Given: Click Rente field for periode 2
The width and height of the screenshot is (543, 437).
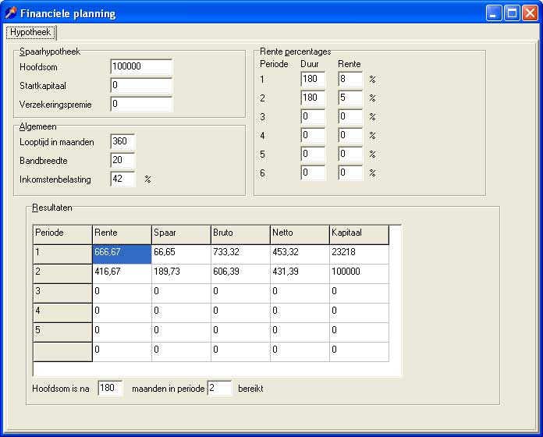Looking at the screenshot, I should coord(350,98).
